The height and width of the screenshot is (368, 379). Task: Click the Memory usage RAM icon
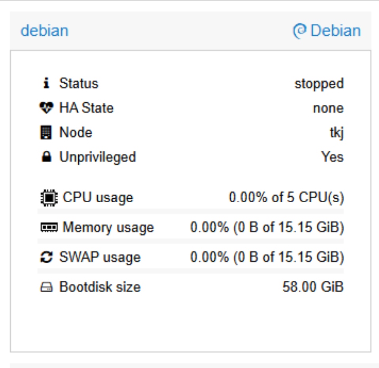point(49,228)
